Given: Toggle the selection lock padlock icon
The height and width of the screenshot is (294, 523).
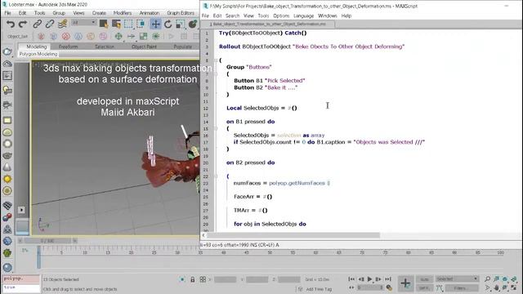Looking at the screenshot, I should coord(193,279).
